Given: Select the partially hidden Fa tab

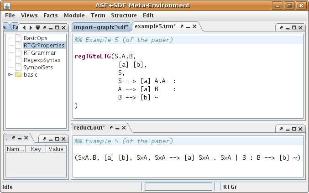Looking at the screenshot, I should (x=15, y=27).
